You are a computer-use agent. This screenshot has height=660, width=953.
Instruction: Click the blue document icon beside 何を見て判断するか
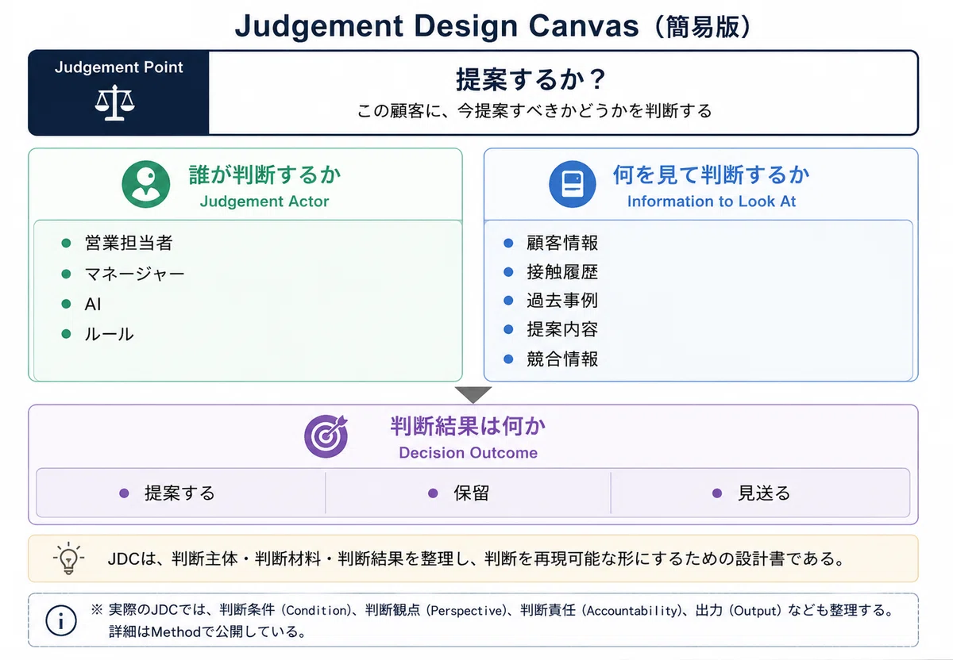tap(572, 184)
